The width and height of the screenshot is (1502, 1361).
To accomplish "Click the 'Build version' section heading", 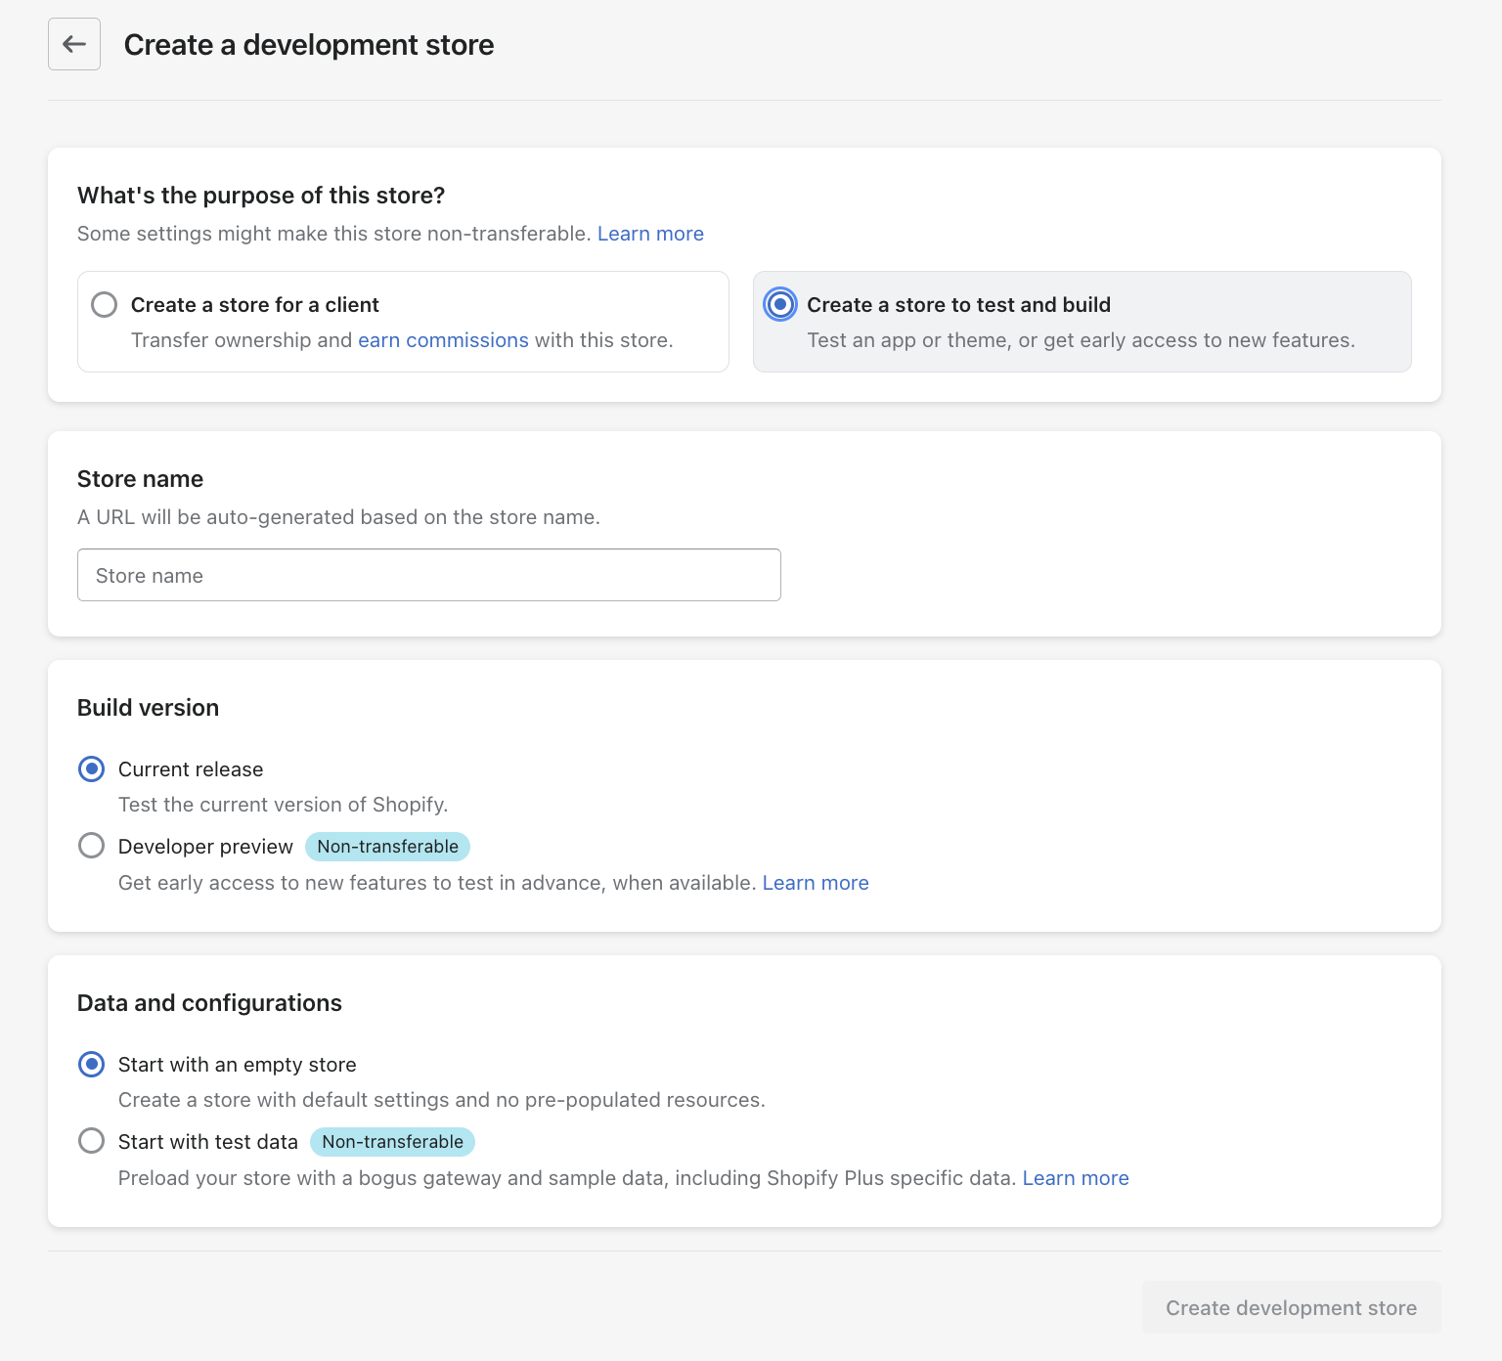I will [x=148, y=708].
